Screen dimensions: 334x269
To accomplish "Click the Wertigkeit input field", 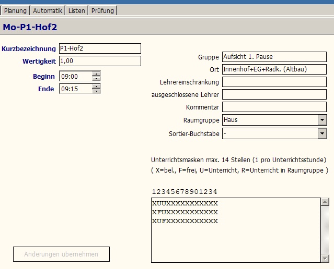I will pyautogui.click(x=99, y=61).
